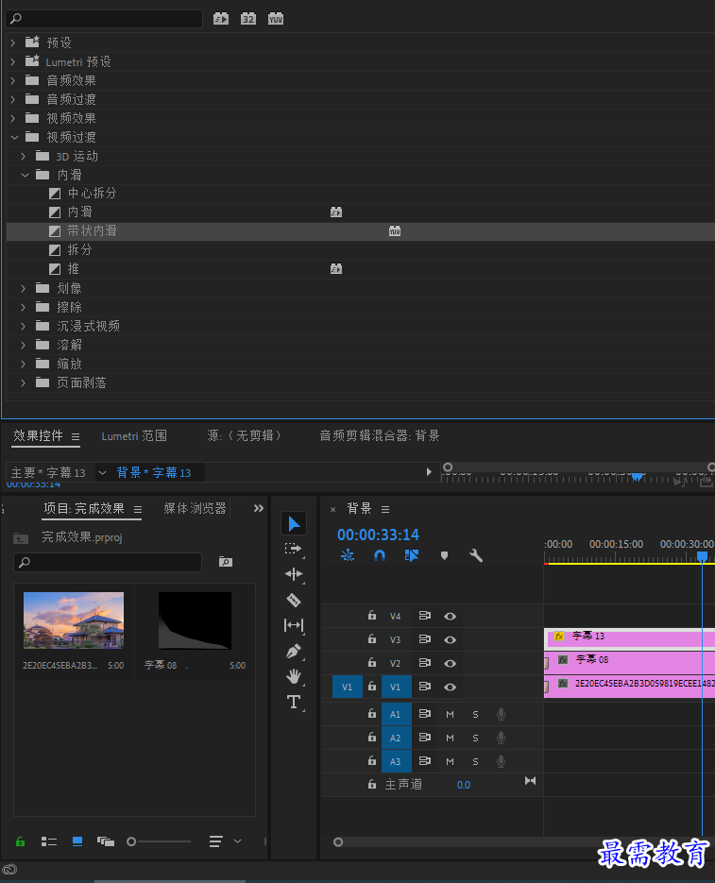Toggle 32-bit color effects filter
Image resolution: width=715 pixels, height=883 pixels.
[247, 19]
